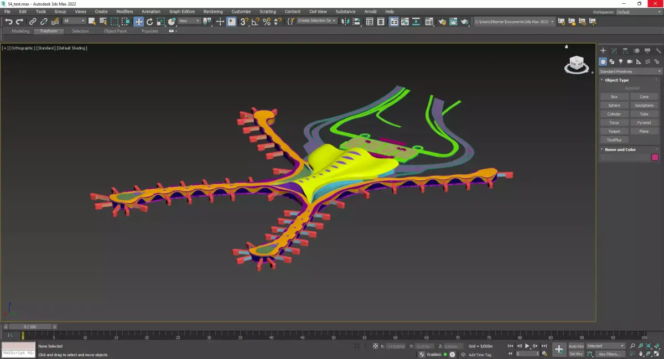Open the Material Editor icon
The image size is (664, 359).
(429, 22)
